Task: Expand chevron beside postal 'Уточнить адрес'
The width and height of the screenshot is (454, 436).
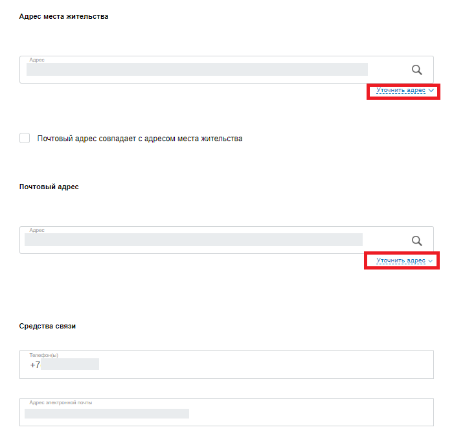Action: tap(431, 260)
